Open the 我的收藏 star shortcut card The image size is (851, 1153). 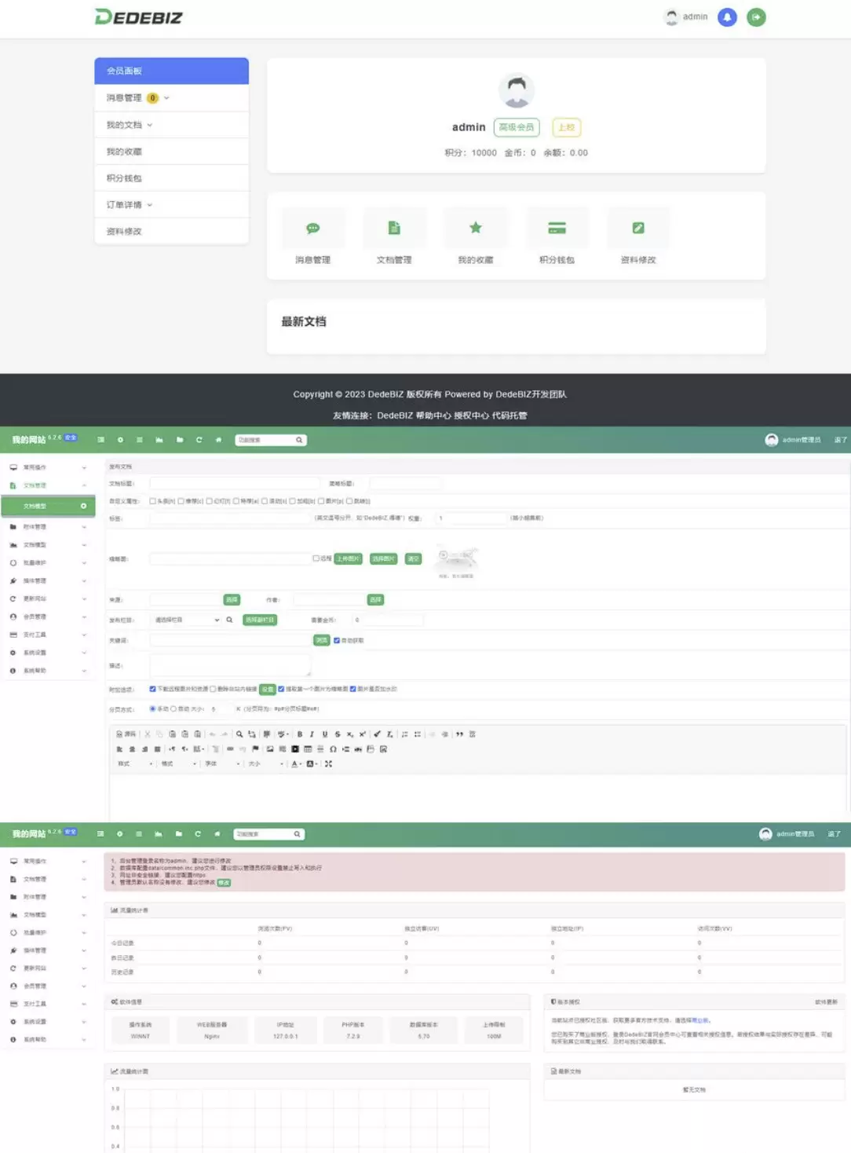tap(476, 236)
